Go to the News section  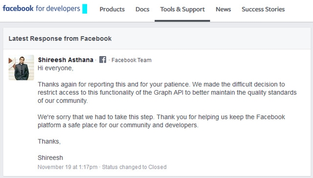223,9
